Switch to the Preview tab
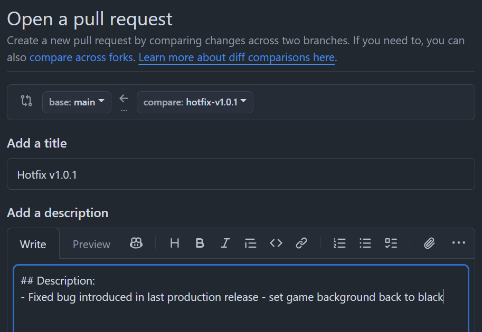482x332 pixels. [91, 244]
